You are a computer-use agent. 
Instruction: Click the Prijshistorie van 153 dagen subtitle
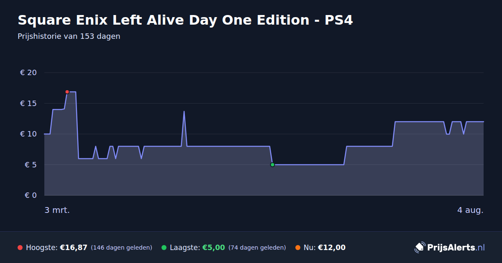point(69,36)
